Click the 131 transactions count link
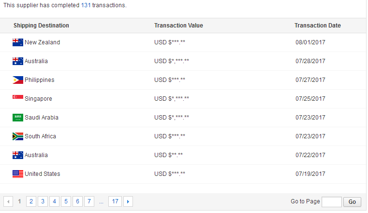368x213 pixels. tap(86, 5)
